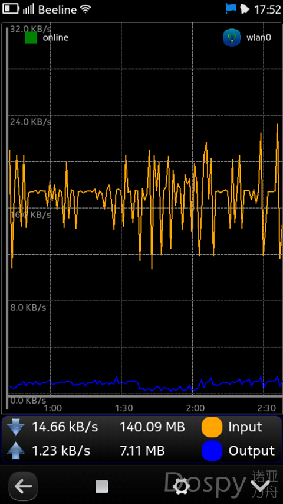Tap the green online status indicator
This screenshot has width=283, height=504.
click(x=31, y=37)
